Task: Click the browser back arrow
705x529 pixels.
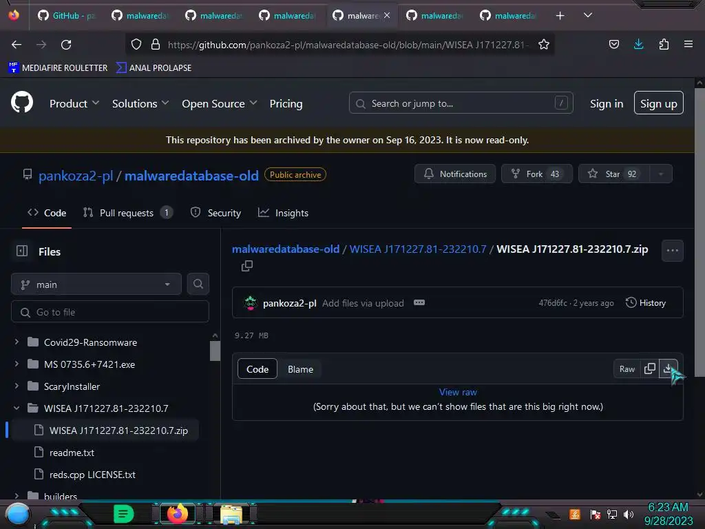Action: point(17,45)
